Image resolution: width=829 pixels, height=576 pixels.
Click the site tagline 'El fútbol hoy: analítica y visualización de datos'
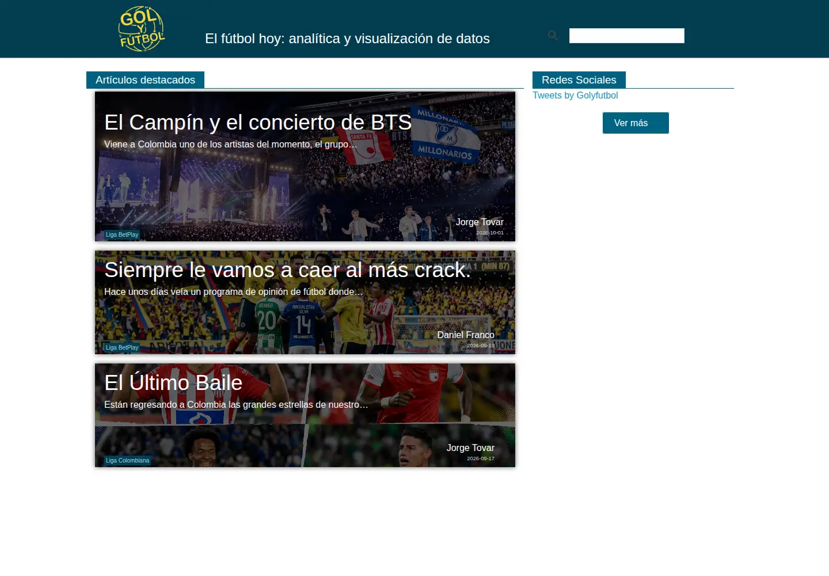click(347, 39)
